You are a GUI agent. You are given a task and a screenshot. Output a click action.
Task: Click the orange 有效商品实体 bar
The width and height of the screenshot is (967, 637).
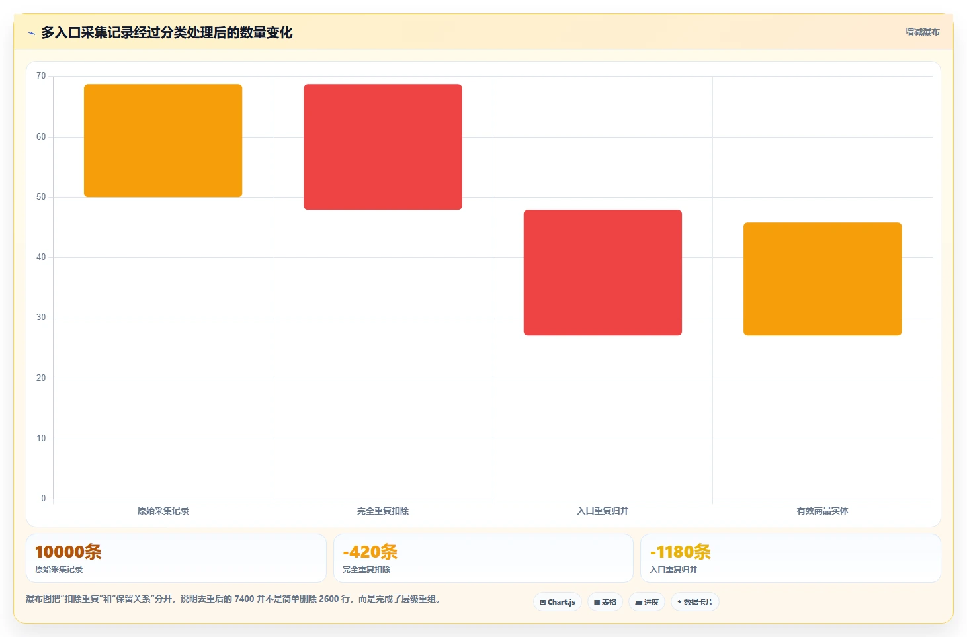(822, 278)
